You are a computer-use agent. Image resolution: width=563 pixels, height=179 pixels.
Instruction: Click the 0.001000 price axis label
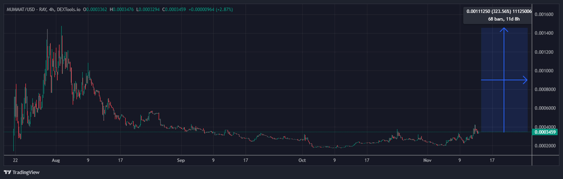tap(544, 70)
